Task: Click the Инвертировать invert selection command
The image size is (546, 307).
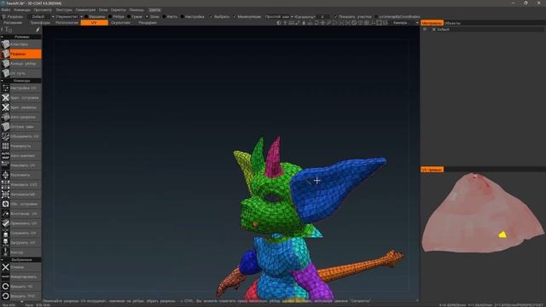Action: coord(20,276)
